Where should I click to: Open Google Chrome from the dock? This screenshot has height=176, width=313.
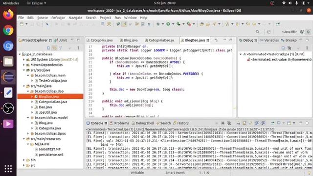click(x=8, y=30)
